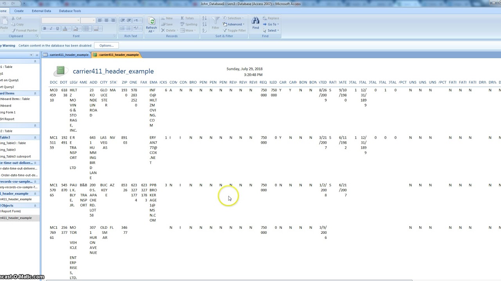Click the Options... security warning button
Image resolution: width=501 pixels, height=281 pixels.
point(106,45)
